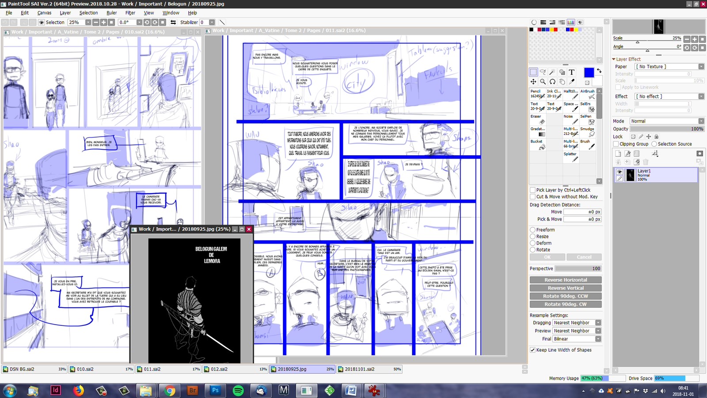The width and height of the screenshot is (707, 398).
Task: Select the Freeform transform option
Action: coord(533,230)
